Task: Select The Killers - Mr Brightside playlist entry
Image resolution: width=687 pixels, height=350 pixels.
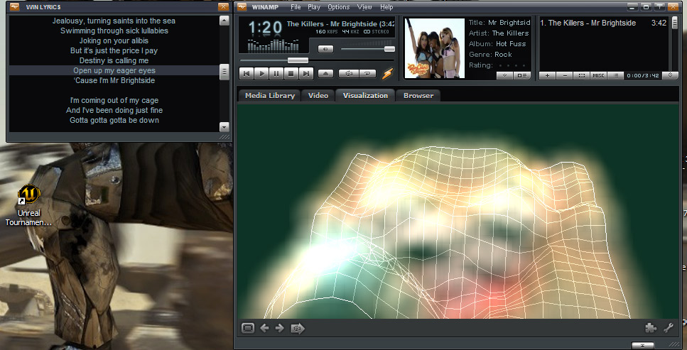Action: coord(603,23)
